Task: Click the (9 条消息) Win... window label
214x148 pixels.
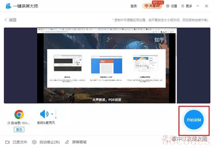Action: [x=19, y=123]
